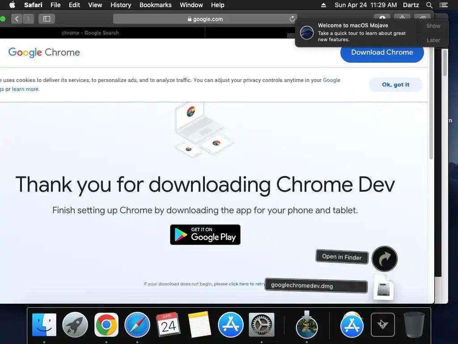Viewport: 458px width, 344px height.
Task: Toggle Safari's sidebar button
Action: (x=47, y=19)
